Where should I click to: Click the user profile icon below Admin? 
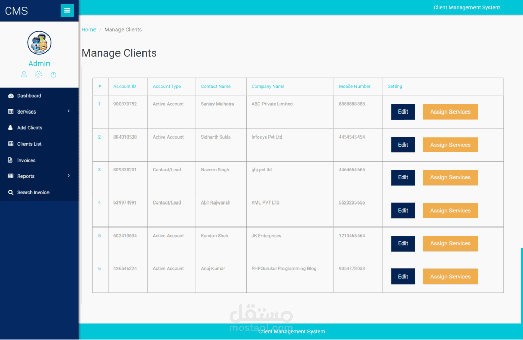click(23, 74)
